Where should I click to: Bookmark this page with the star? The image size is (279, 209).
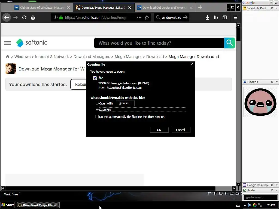(x=147, y=17)
